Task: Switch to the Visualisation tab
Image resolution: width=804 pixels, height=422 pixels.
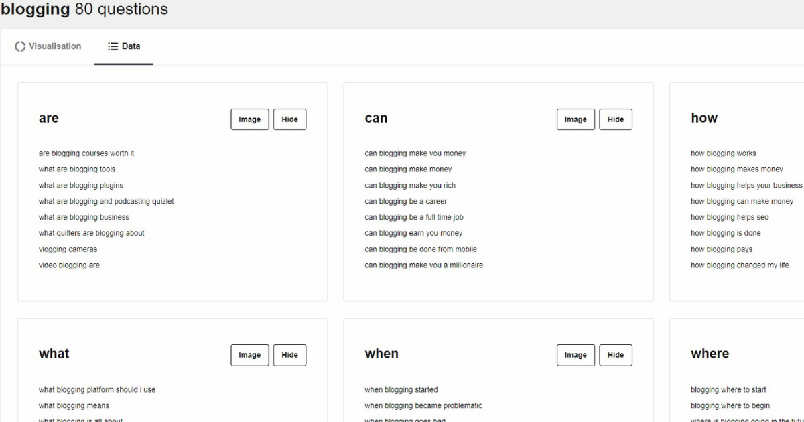Action: point(48,46)
